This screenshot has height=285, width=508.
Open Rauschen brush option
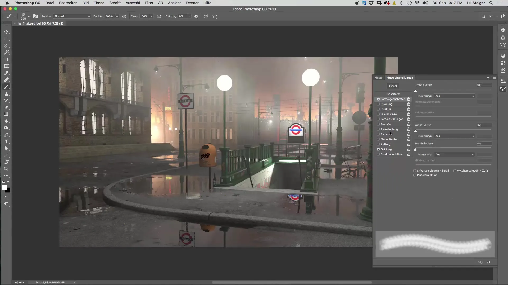coord(387,134)
